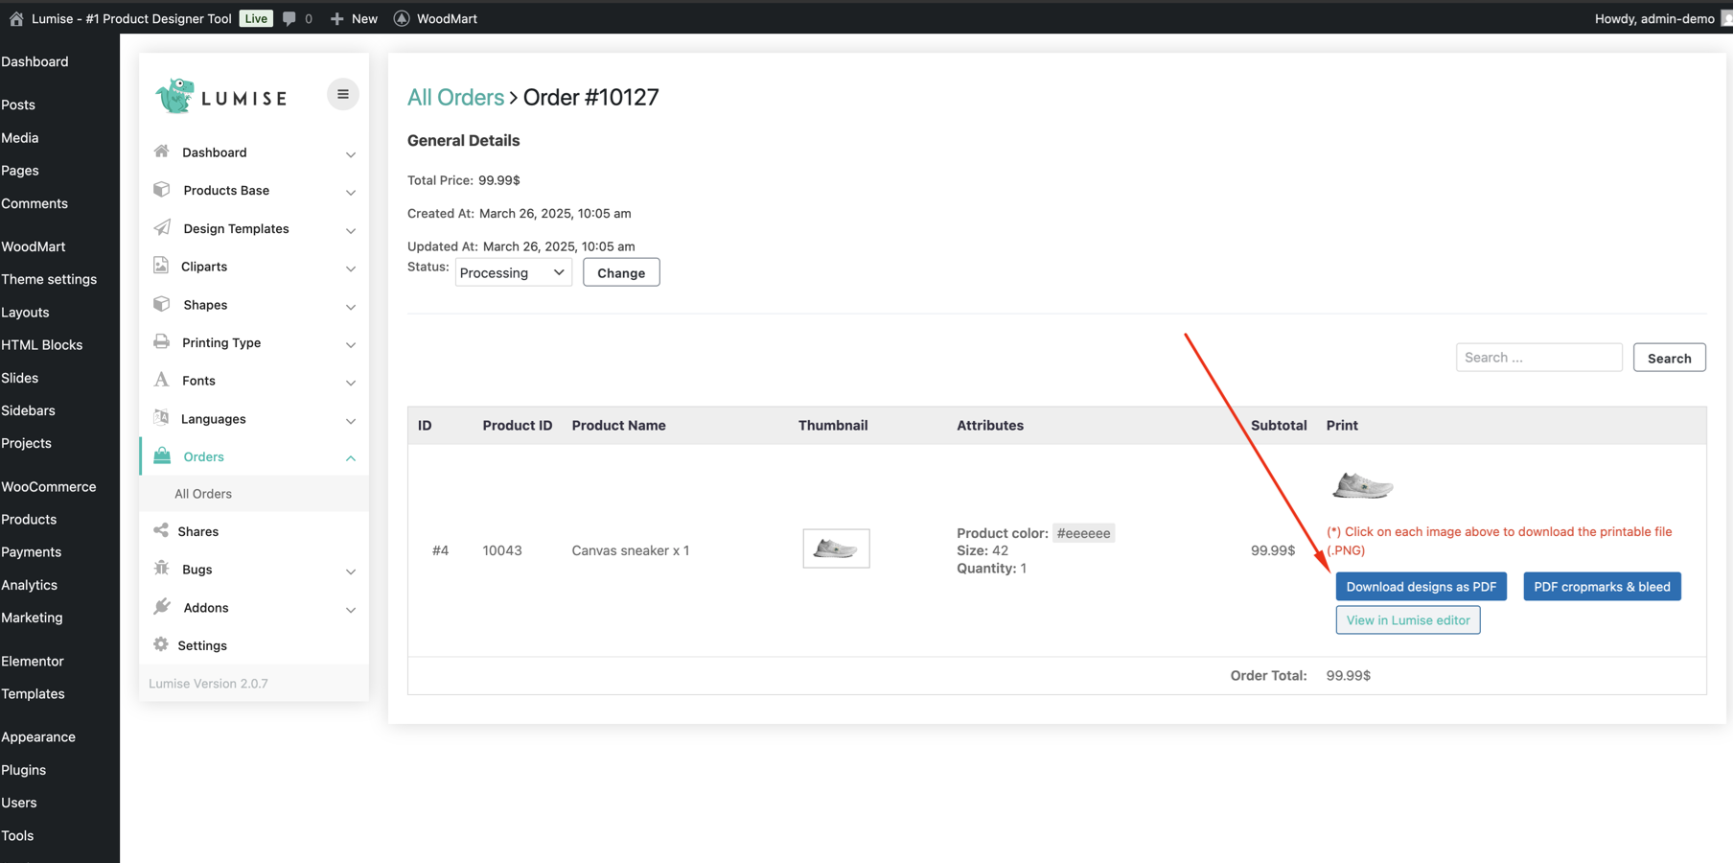Click Lumise Version 2.0.7 text

point(208,683)
